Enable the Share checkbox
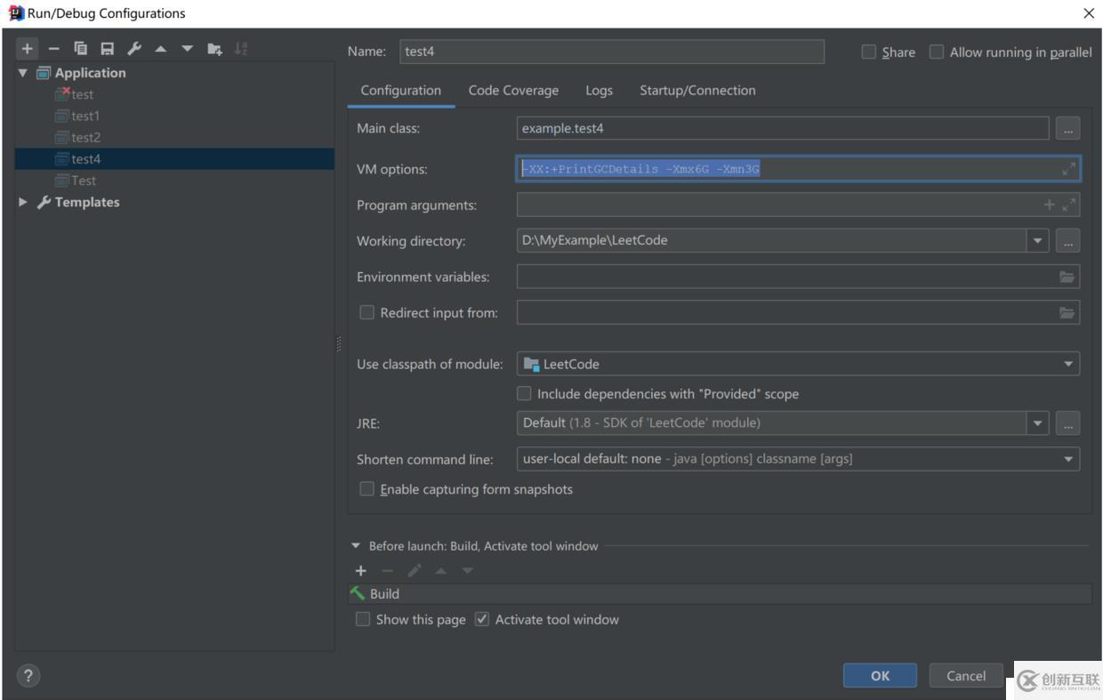Image resolution: width=1103 pixels, height=700 pixels. click(x=869, y=52)
